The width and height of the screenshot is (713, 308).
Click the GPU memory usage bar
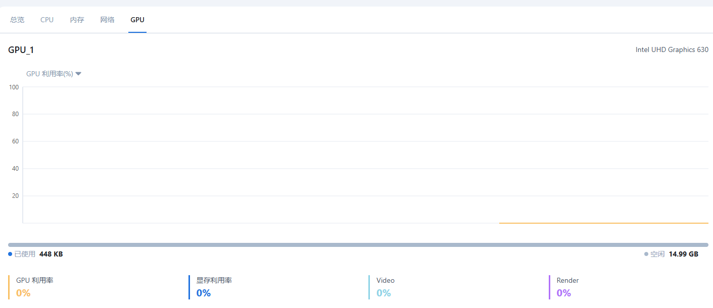tap(358, 245)
